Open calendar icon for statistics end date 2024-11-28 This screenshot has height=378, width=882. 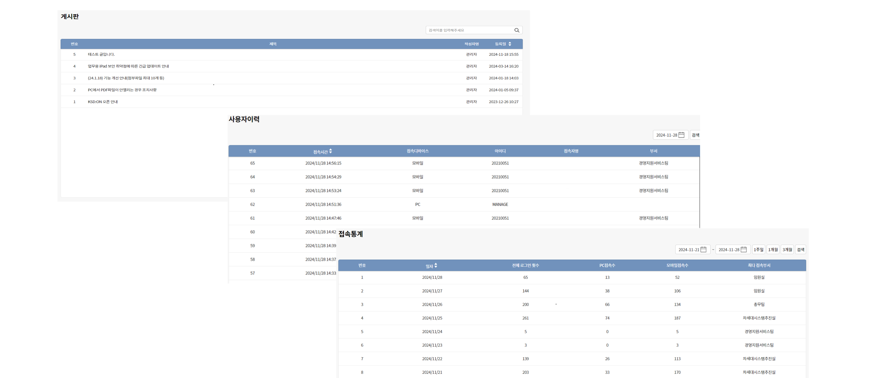744,250
